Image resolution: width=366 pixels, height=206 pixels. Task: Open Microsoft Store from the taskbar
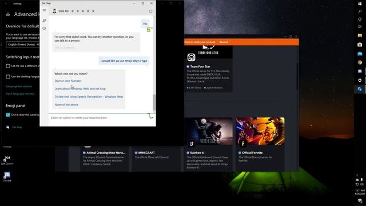360,45
